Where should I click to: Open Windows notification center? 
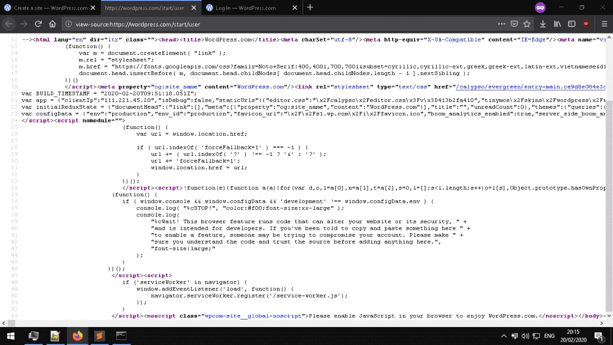click(599, 336)
